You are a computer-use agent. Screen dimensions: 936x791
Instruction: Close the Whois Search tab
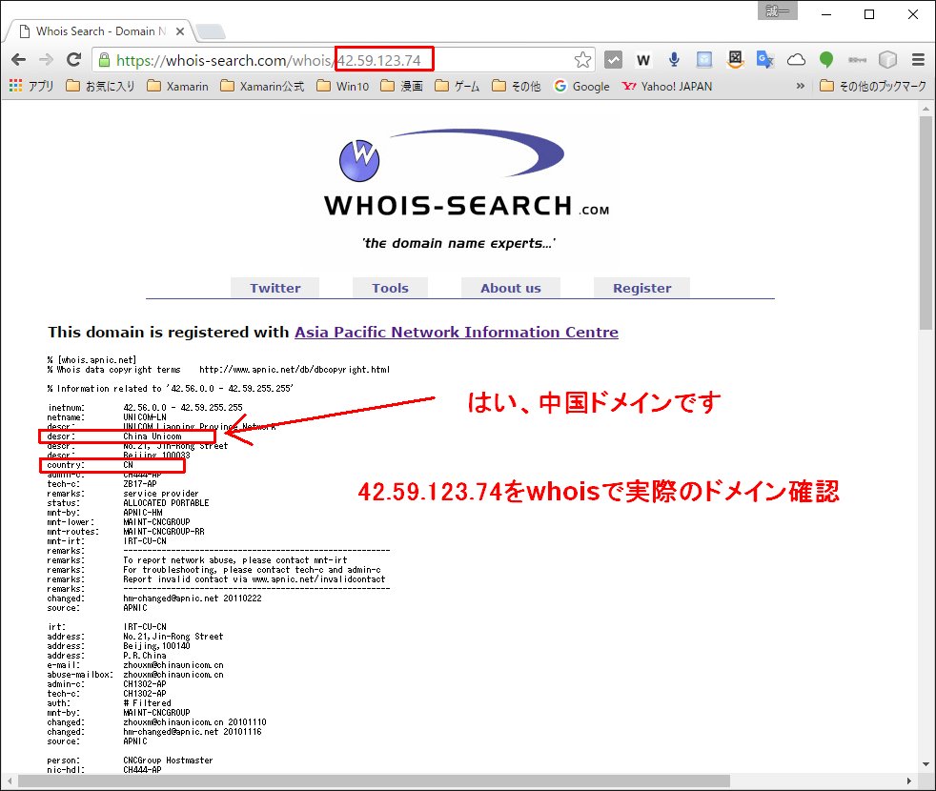point(180,31)
